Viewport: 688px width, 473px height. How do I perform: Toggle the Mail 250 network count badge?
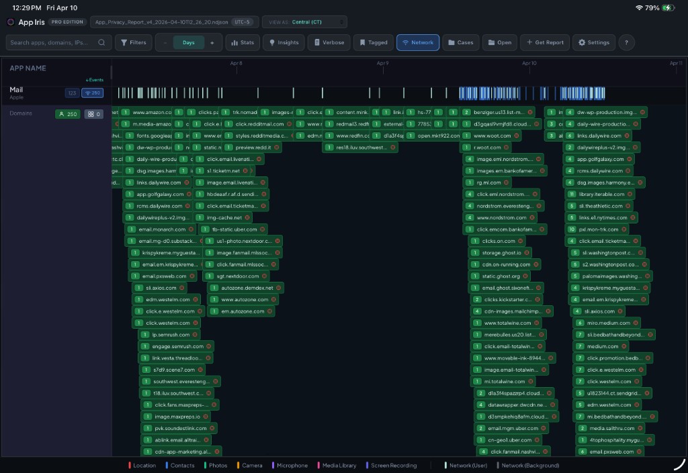pyautogui.click(x=93, y=93)
